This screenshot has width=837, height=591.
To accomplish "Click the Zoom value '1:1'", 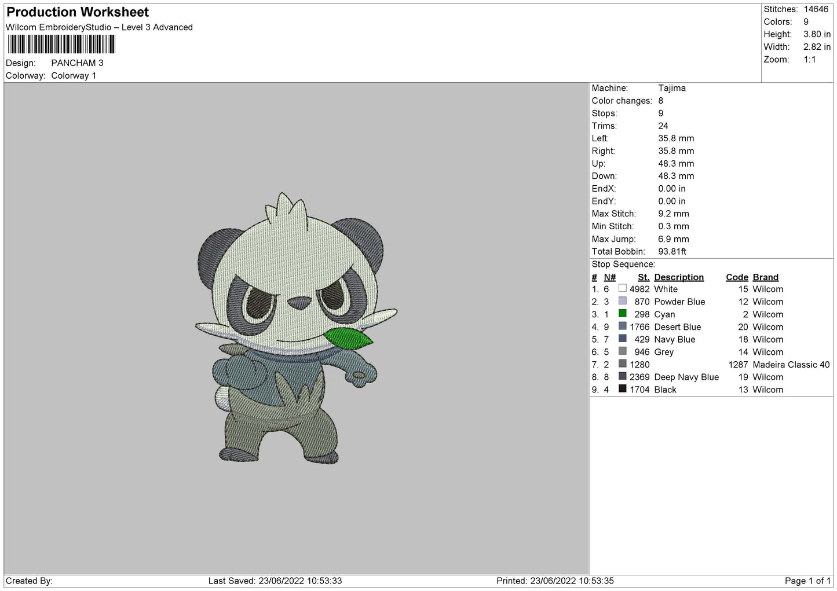I will (x=809, y=60).
